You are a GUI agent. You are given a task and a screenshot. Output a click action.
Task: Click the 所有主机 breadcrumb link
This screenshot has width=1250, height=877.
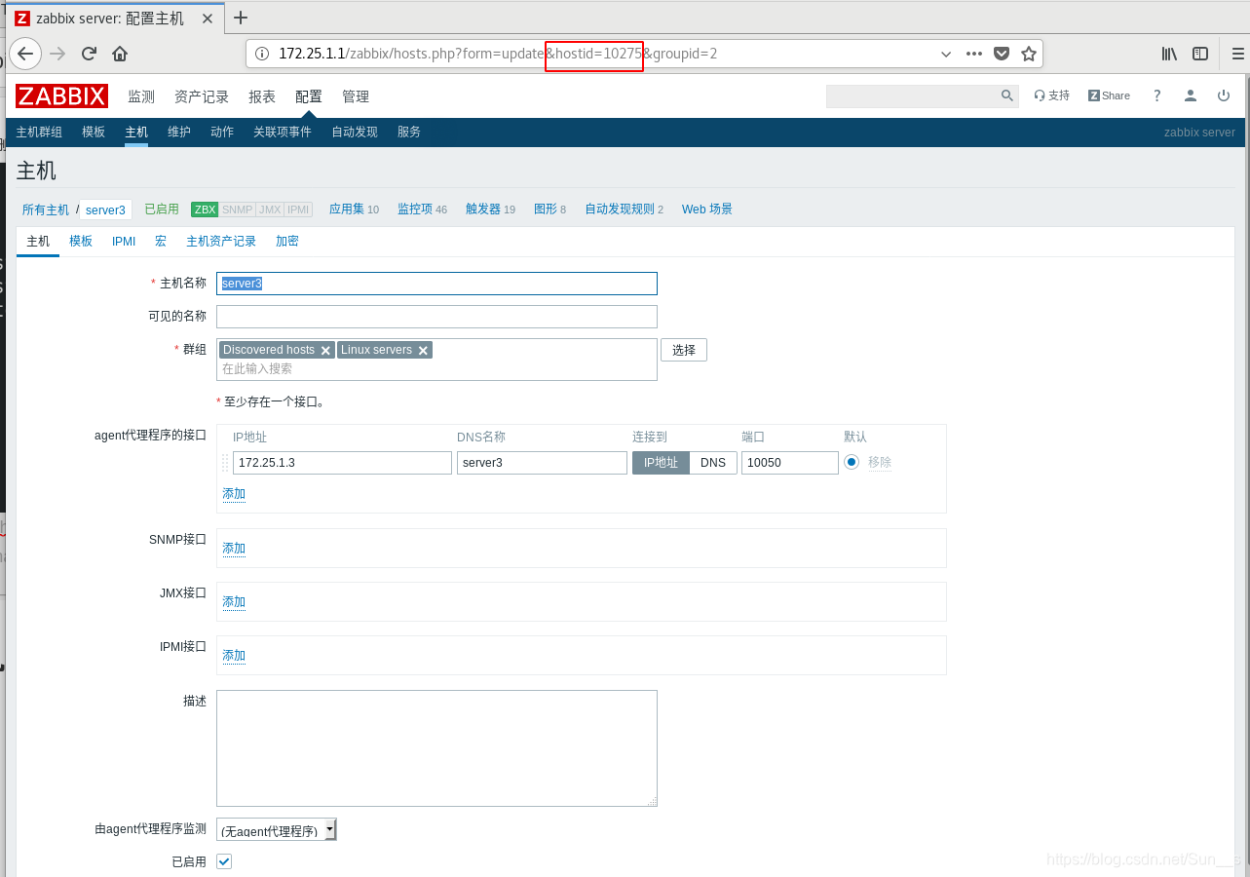coord(46,210)
